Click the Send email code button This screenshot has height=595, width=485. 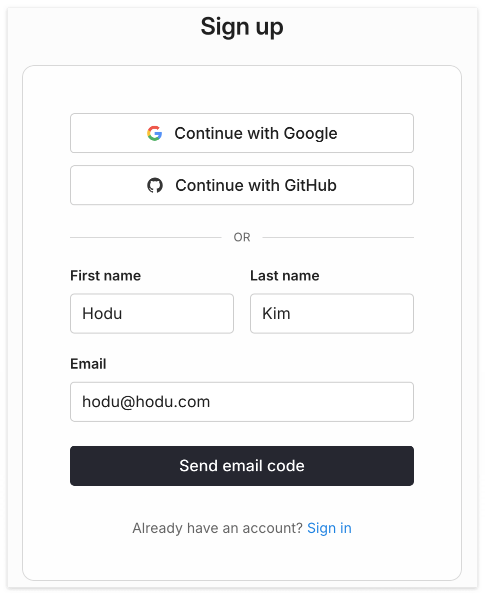(x=242, y=466)
